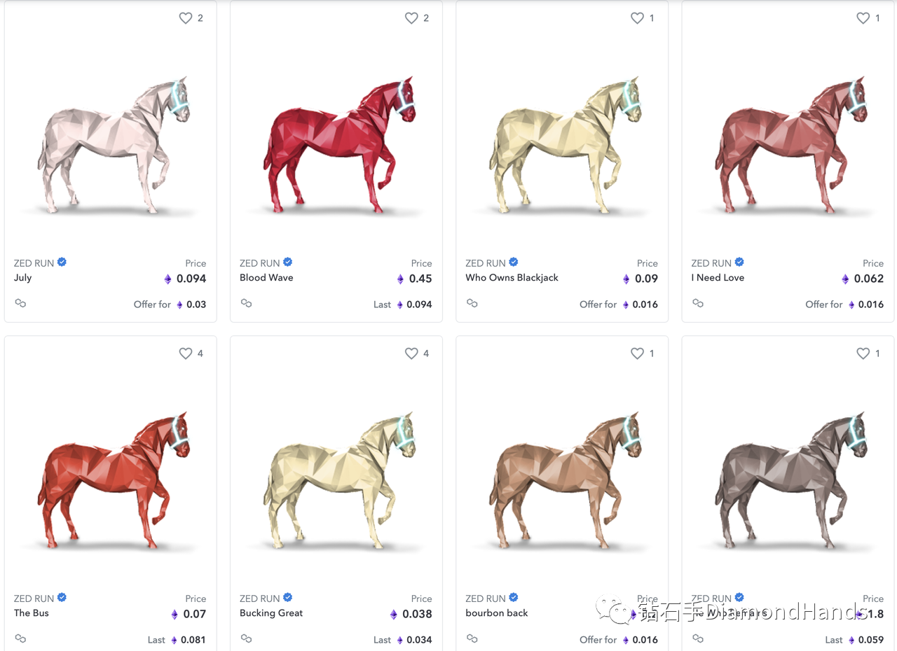Click the chain icon on I Need Love card

pyautogui.click(x=697, y=303)
